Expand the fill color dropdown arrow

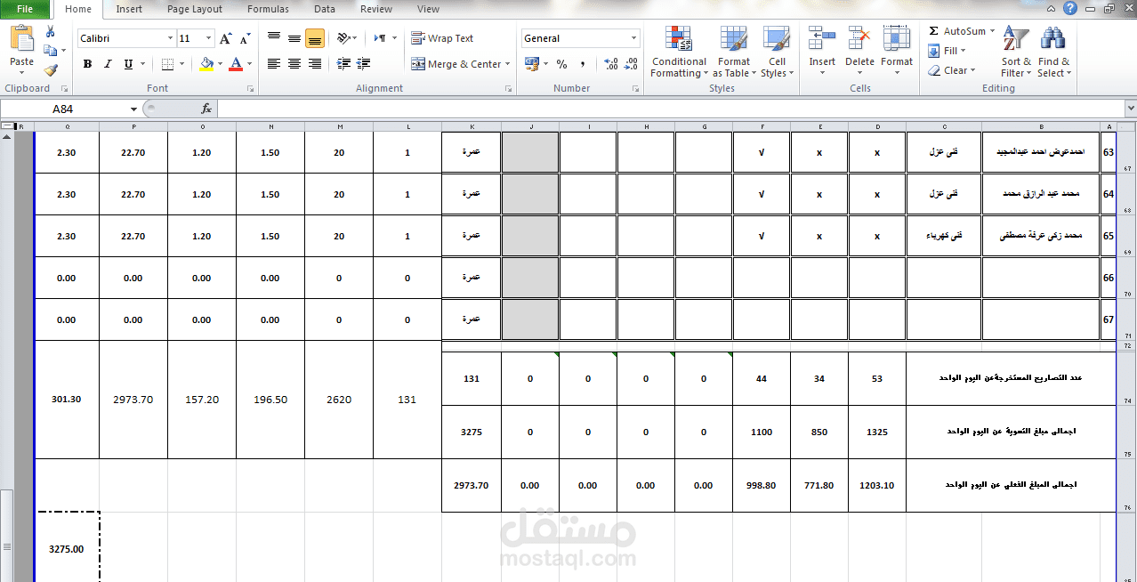221,64
